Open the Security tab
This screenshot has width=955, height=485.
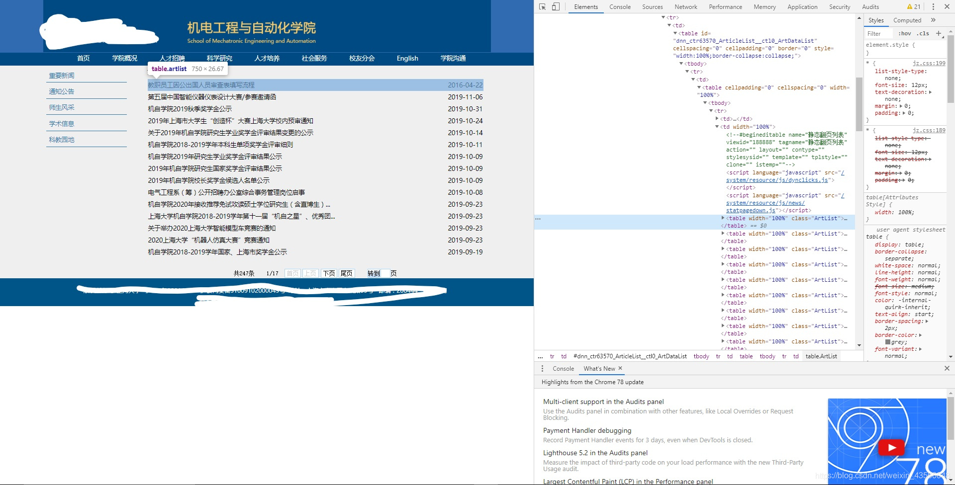pos(840,7)
